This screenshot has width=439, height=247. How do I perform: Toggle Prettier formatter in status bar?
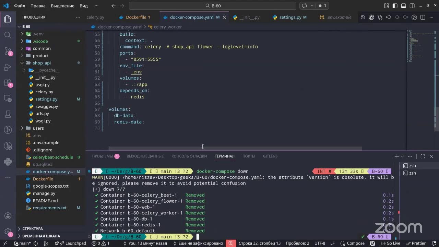coord(415,243)
